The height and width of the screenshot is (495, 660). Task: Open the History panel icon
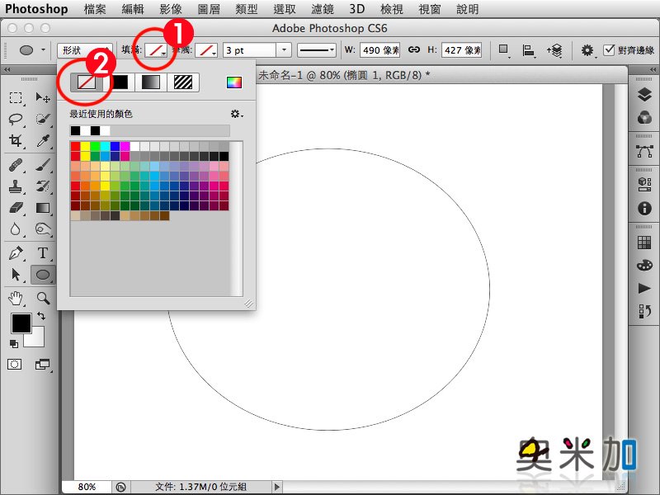click(644, 312)
